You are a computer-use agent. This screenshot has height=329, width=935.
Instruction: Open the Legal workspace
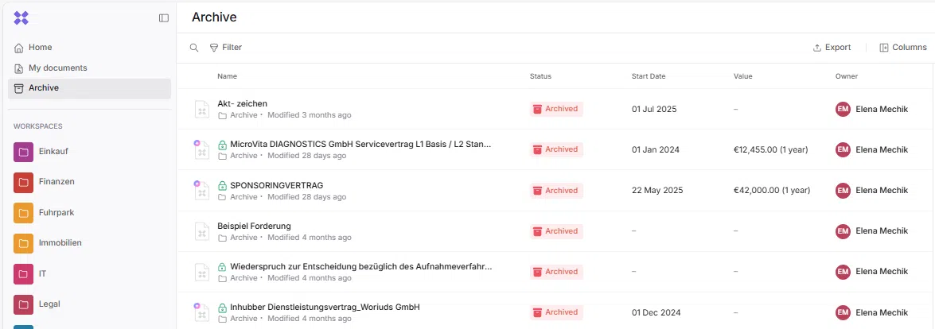[x=49, y=304]
